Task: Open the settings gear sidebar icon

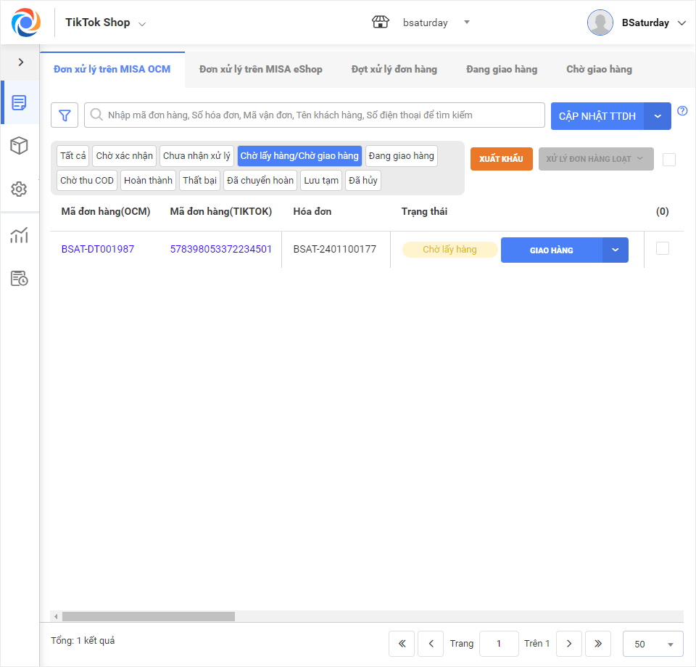Action: [x=19, y=189]
